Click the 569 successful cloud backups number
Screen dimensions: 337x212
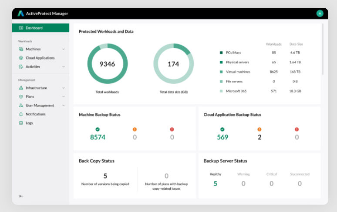[222, 137]
